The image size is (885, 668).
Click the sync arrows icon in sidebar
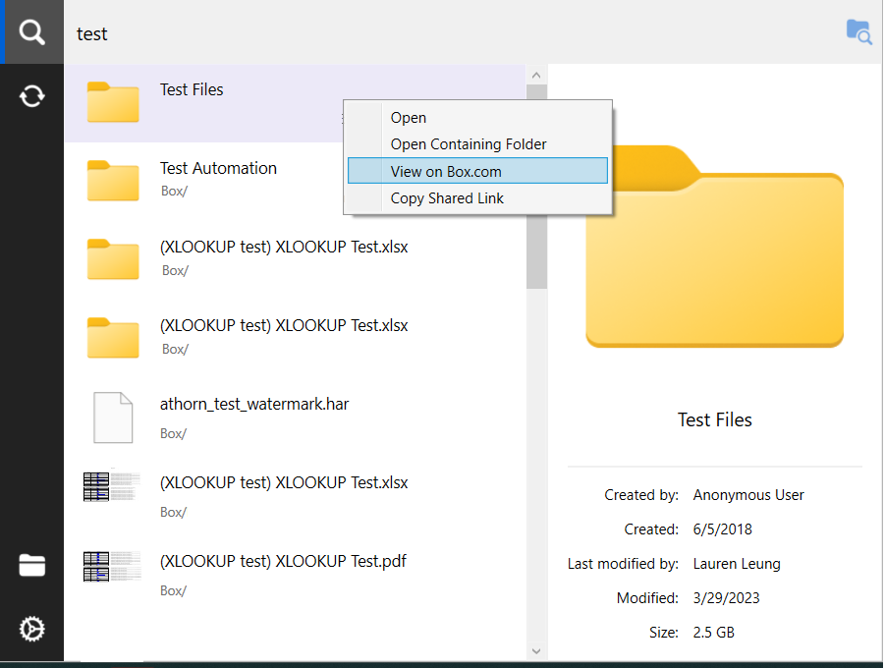coord(31,95)
